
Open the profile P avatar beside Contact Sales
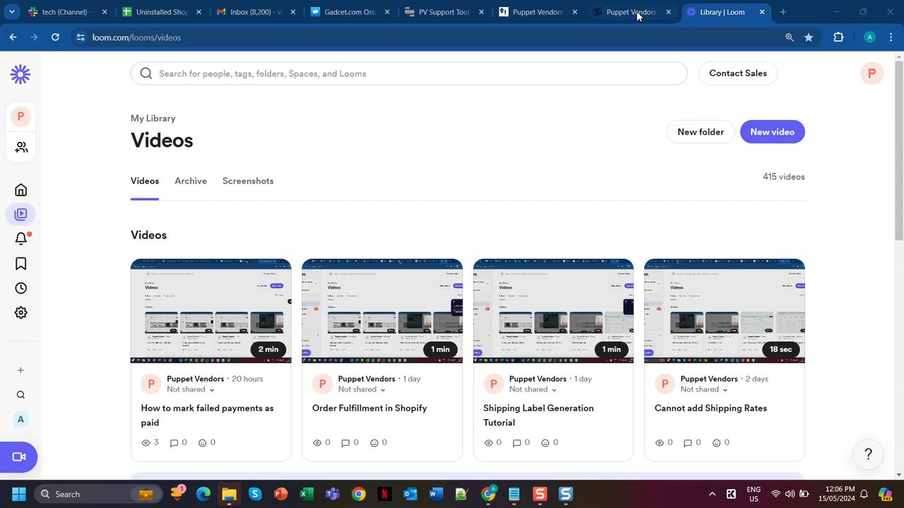(872, 73)
